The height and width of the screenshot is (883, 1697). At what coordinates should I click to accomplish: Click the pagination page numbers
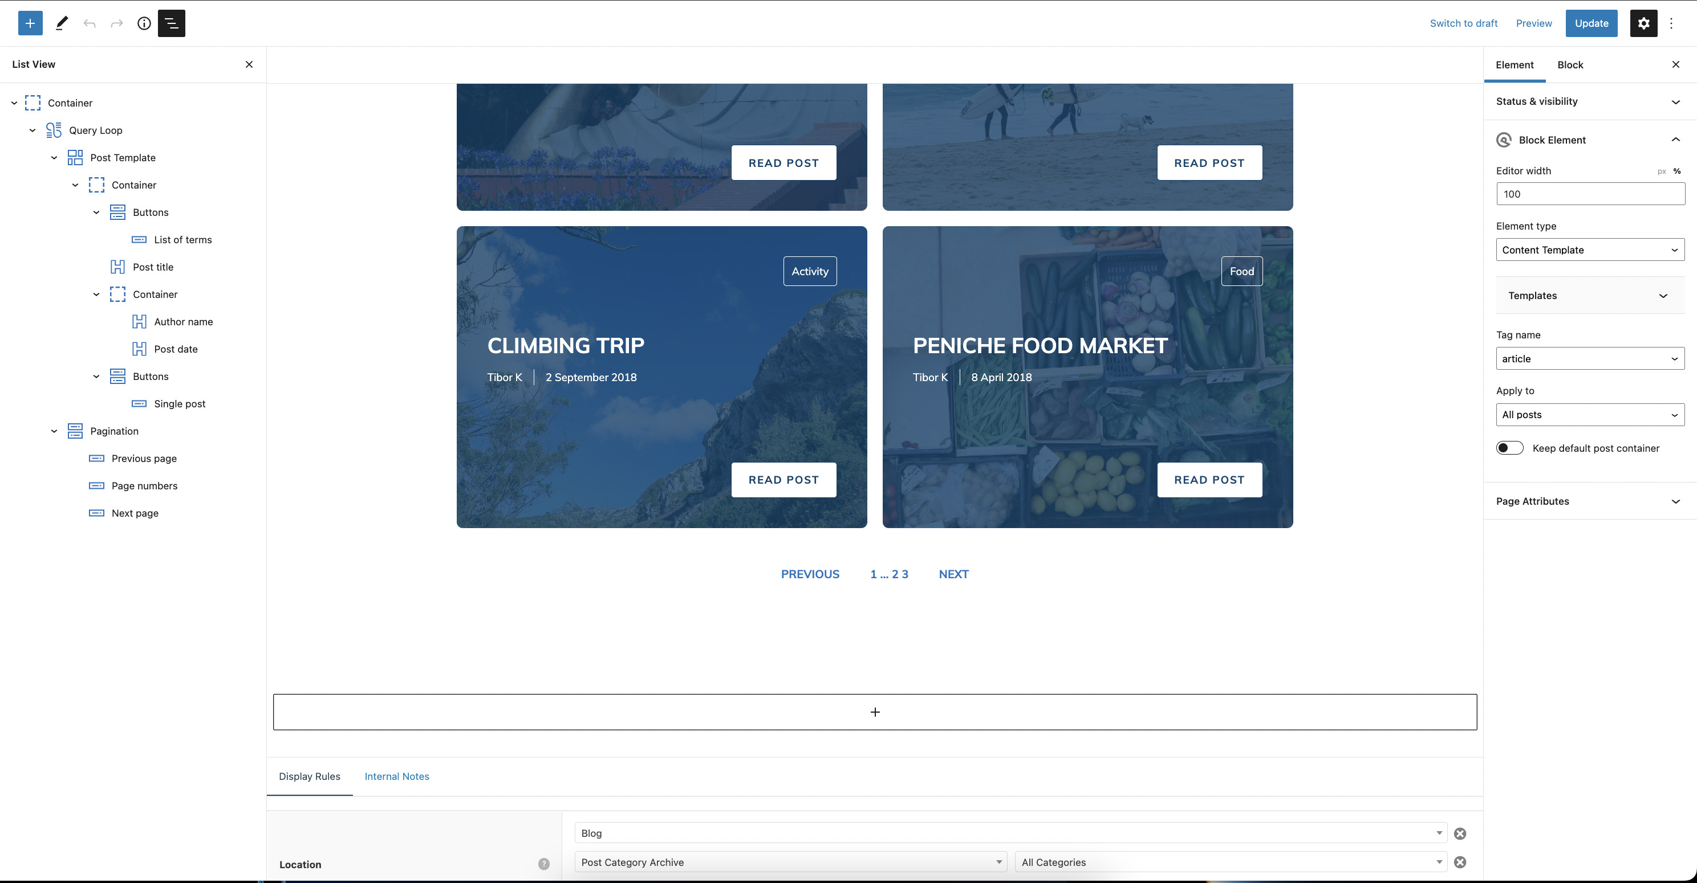(x=888, y=574)
